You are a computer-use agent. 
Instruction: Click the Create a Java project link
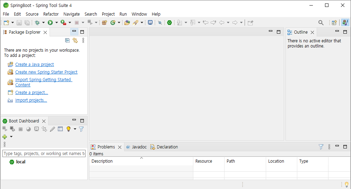[34, 65]
